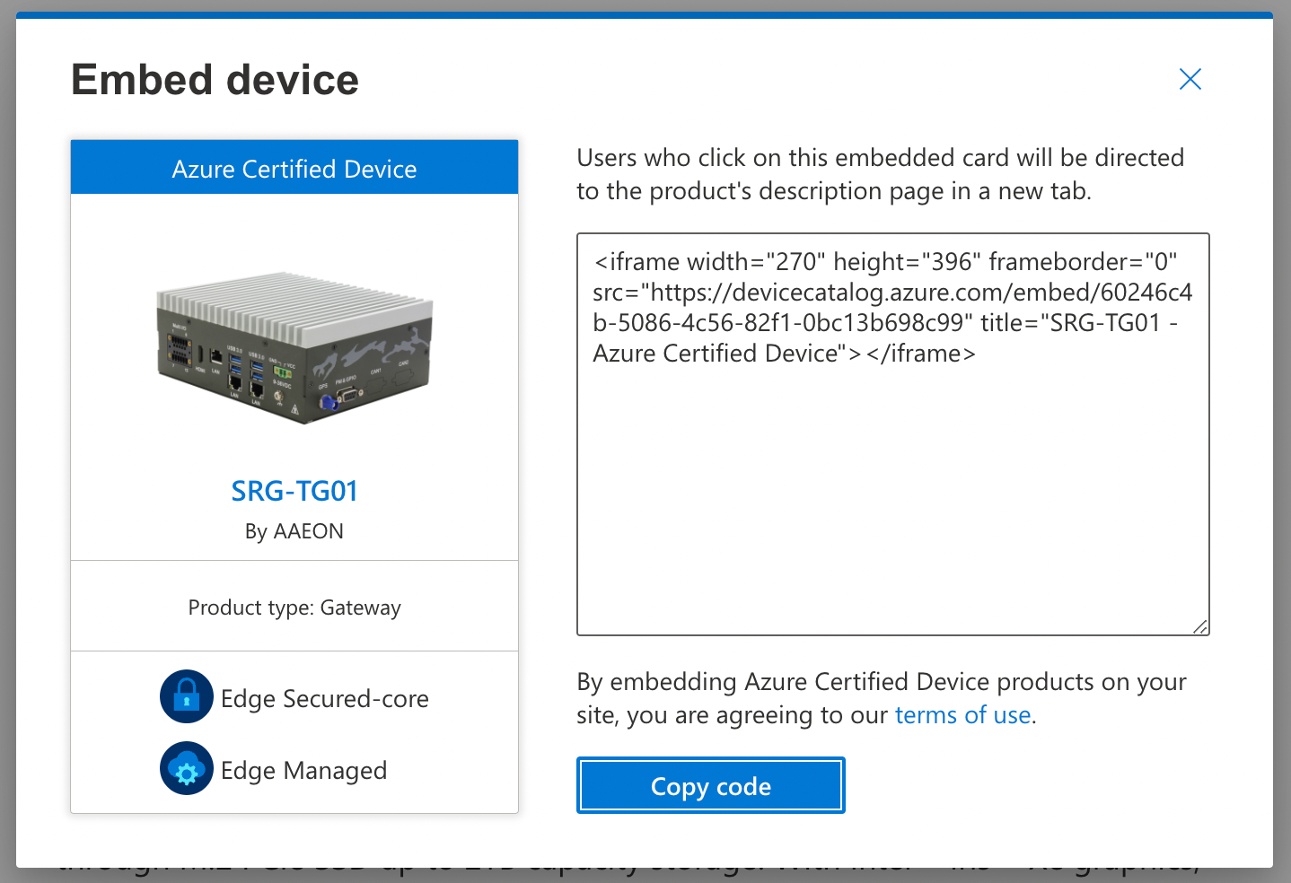Viewport: 1291px width, 883px height.
Task: Click the 'By embedding Azure Certified Device products' notice
Action: point(882,698)
